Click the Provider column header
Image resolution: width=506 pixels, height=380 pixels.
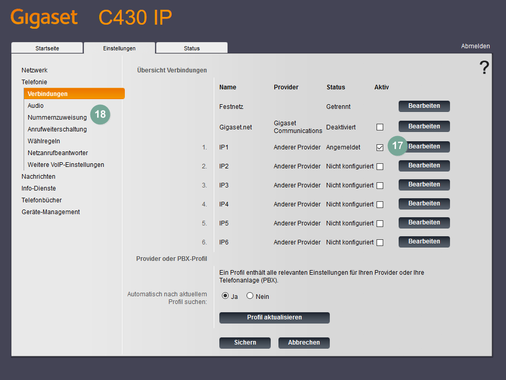pos(286,87)
